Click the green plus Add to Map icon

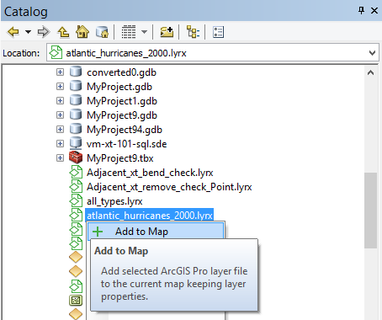[98, 232]
